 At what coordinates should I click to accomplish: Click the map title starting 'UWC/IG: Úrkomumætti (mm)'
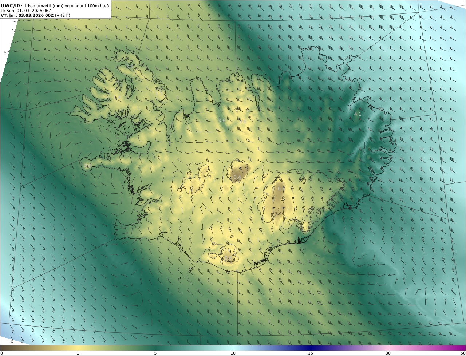[55, 5]
